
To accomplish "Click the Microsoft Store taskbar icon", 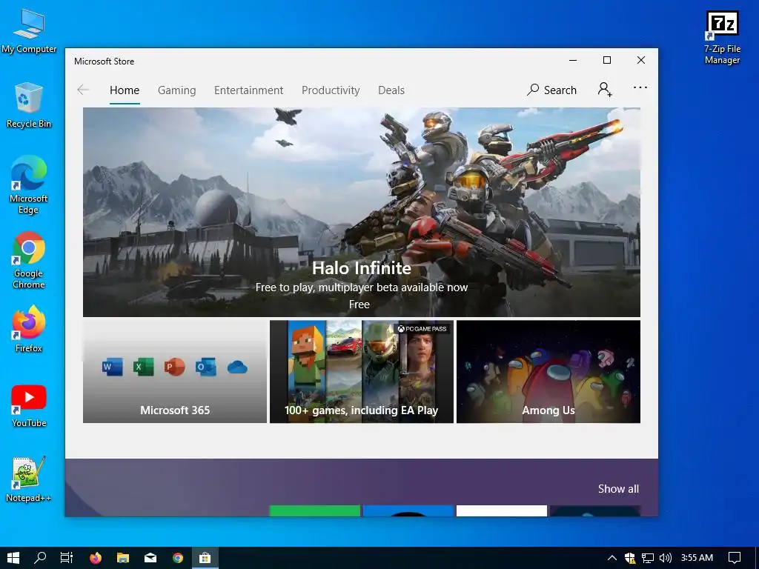I will click(205, 558).
